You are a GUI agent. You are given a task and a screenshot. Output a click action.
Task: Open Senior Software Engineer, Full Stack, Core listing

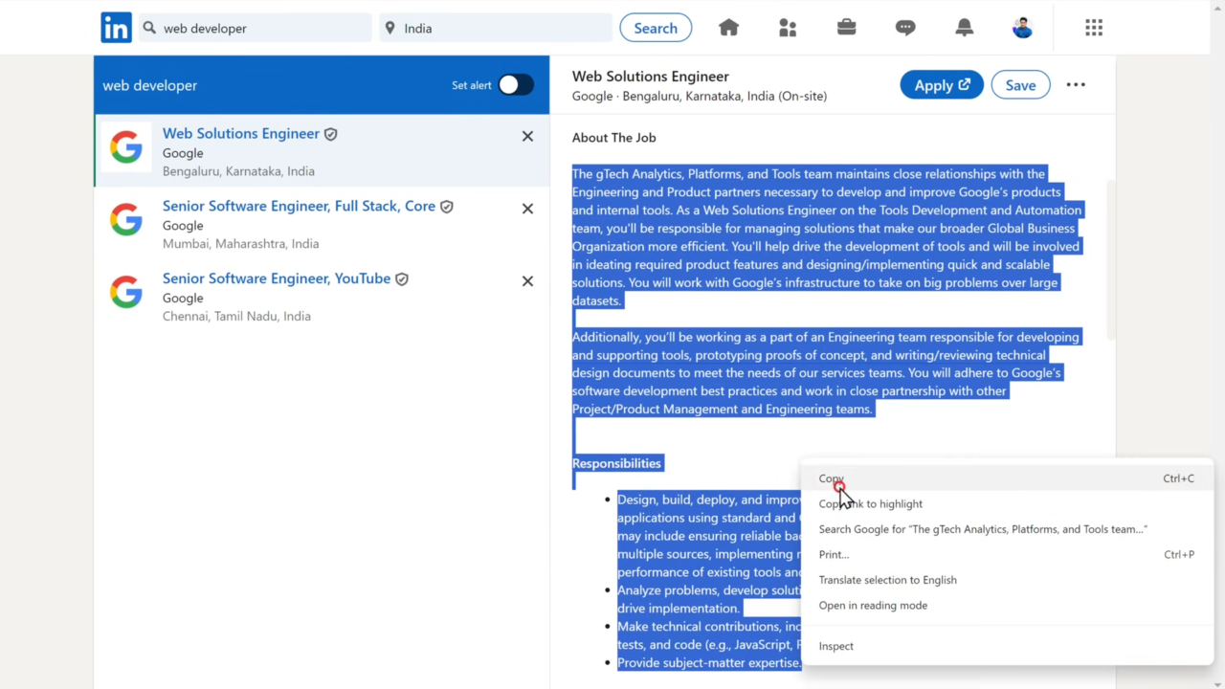coord(299,206)
